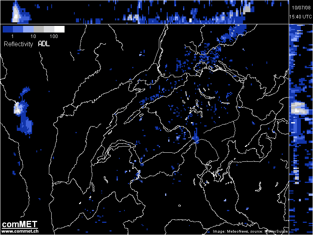Click the Reflectivity label
Viewport: 313px width, 235px height.
pyautogui.click(x=18, y=44)
